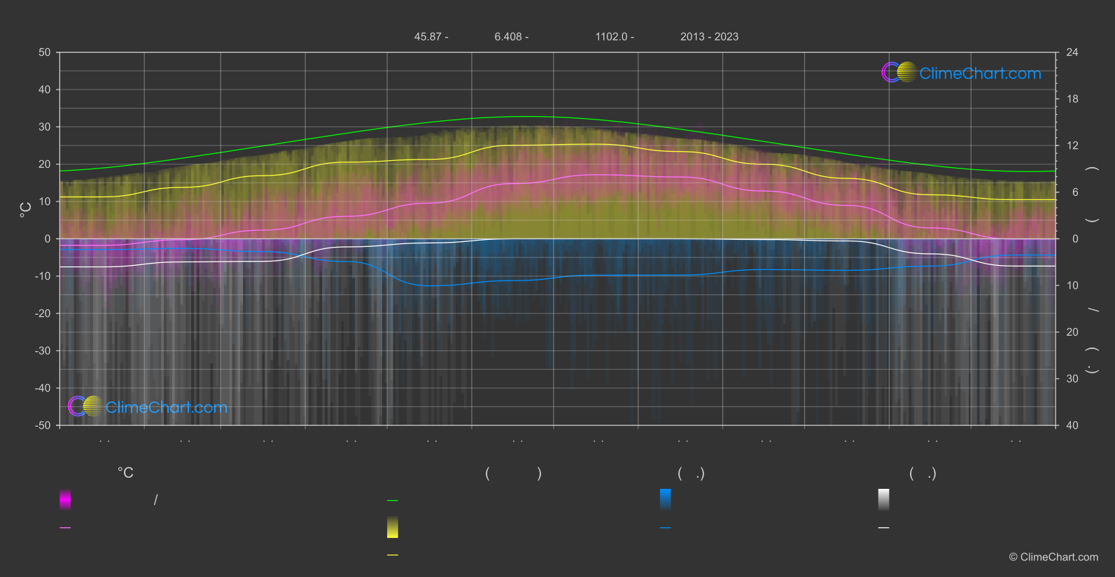Image resolution: width=1115 pixels, height=577 pixels.
Task: Toggle the white line legend marker
Action: pos(884,528)
